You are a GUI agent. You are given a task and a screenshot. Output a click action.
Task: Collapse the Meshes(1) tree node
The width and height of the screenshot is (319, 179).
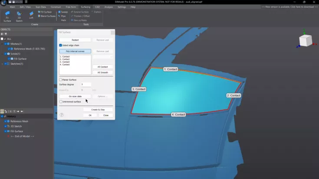[3, 44]
